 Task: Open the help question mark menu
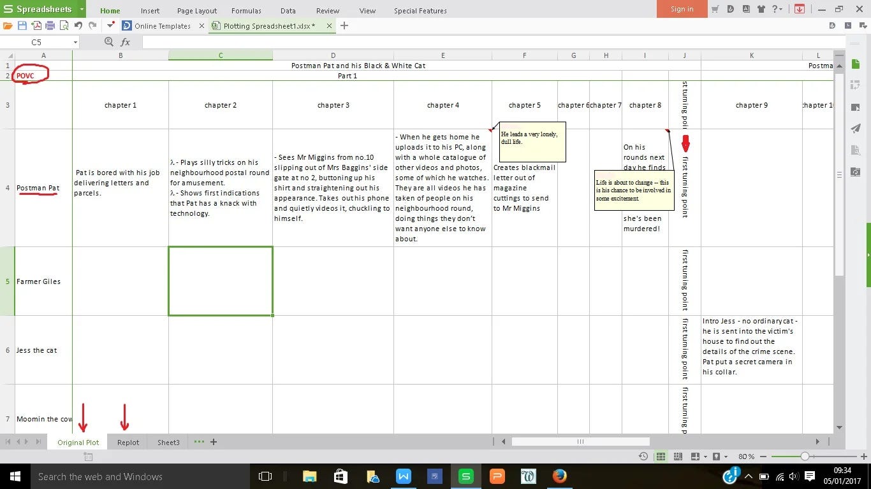tap(777, 9)
